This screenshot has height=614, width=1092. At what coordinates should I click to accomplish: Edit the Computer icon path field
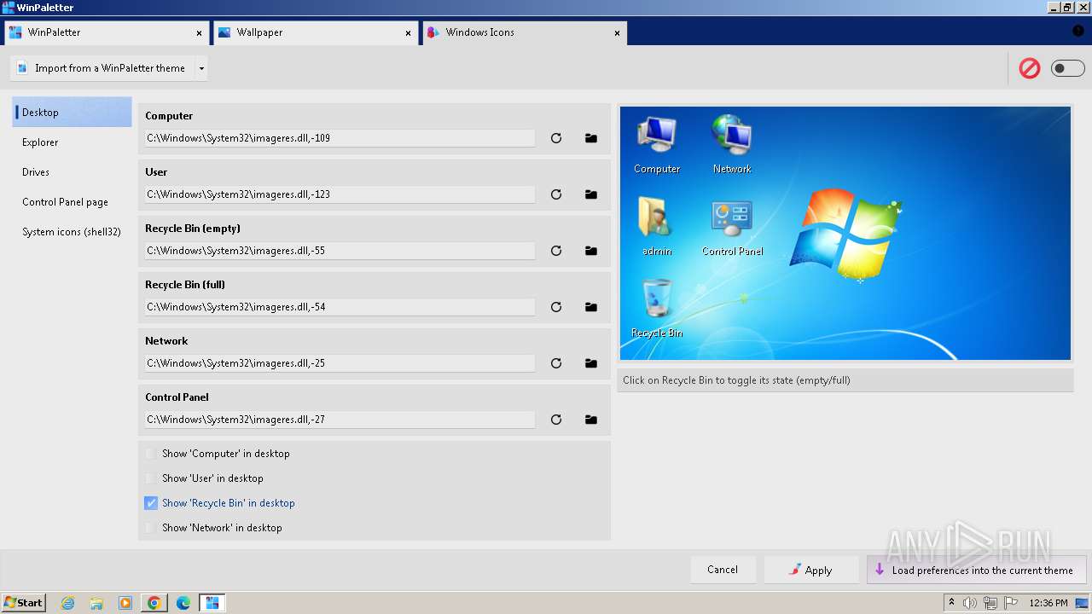[340, 138]
